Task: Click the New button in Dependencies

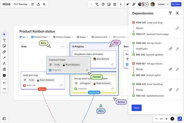Action: click(136, 108)
